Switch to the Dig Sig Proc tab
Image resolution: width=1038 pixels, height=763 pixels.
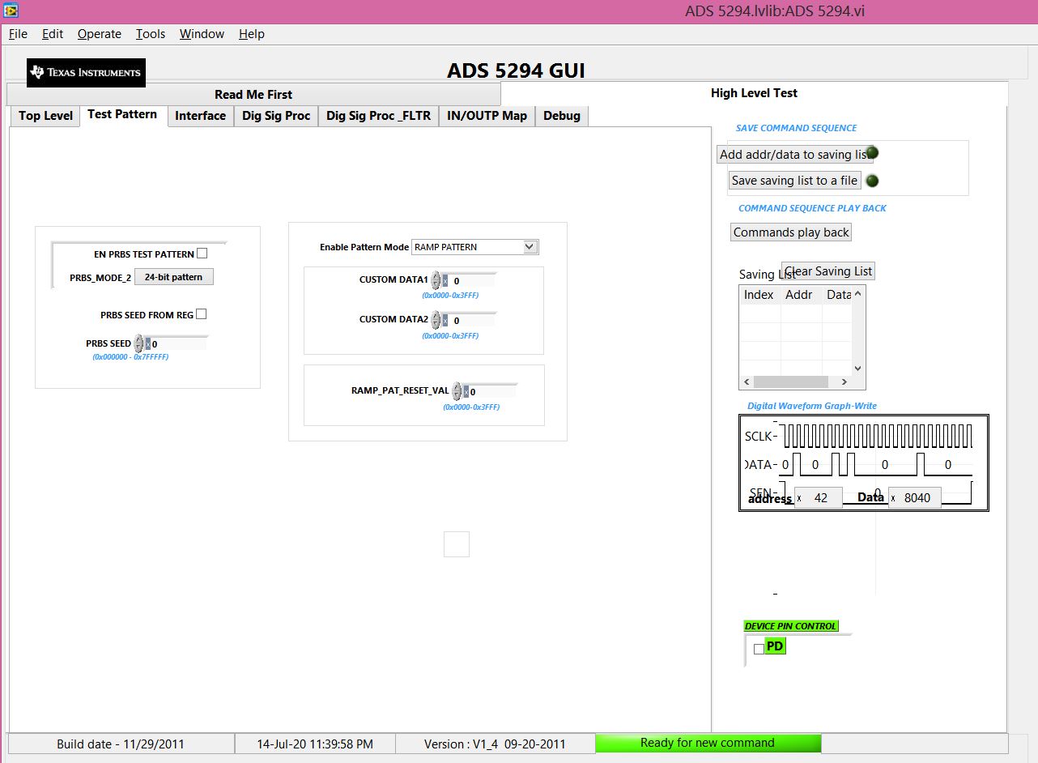(276, 116)
